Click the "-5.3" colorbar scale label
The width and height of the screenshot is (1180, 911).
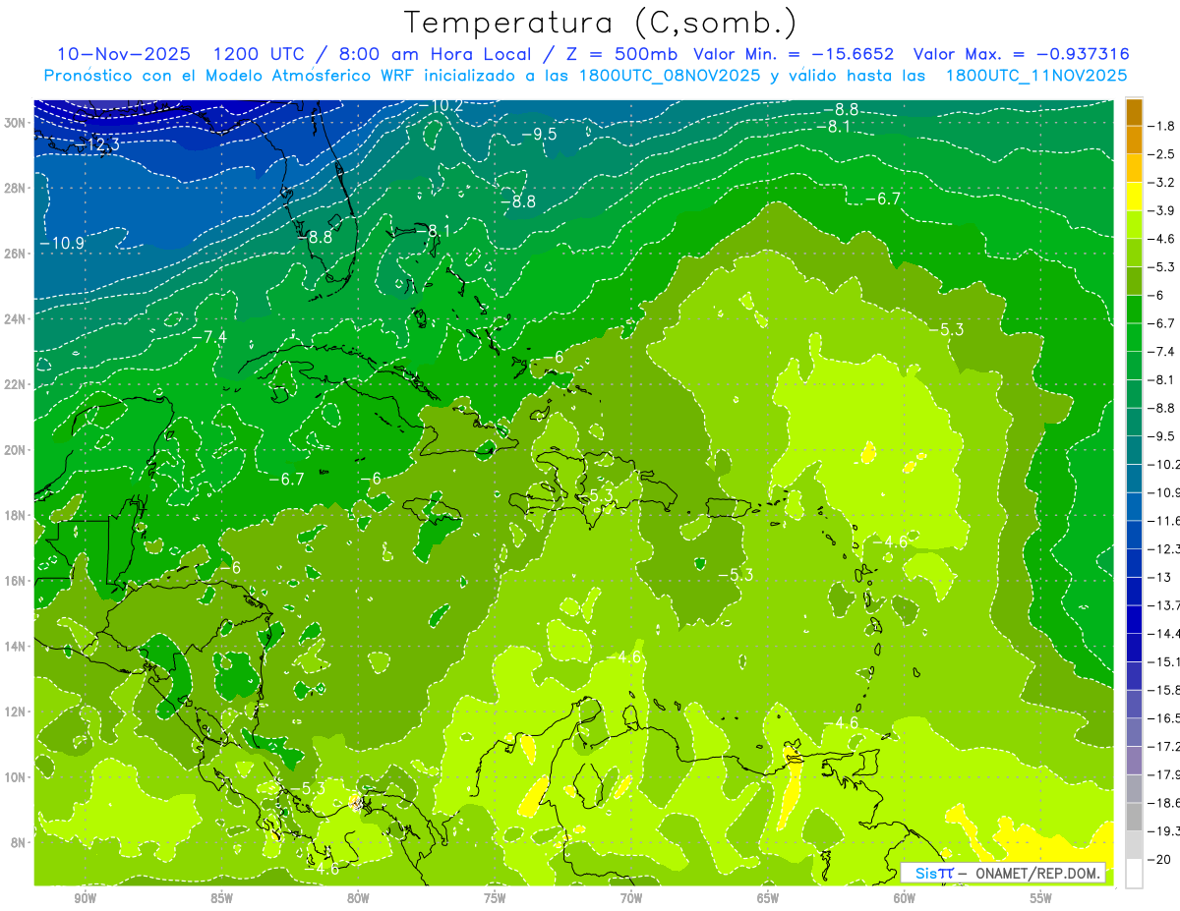(1161, 266)
